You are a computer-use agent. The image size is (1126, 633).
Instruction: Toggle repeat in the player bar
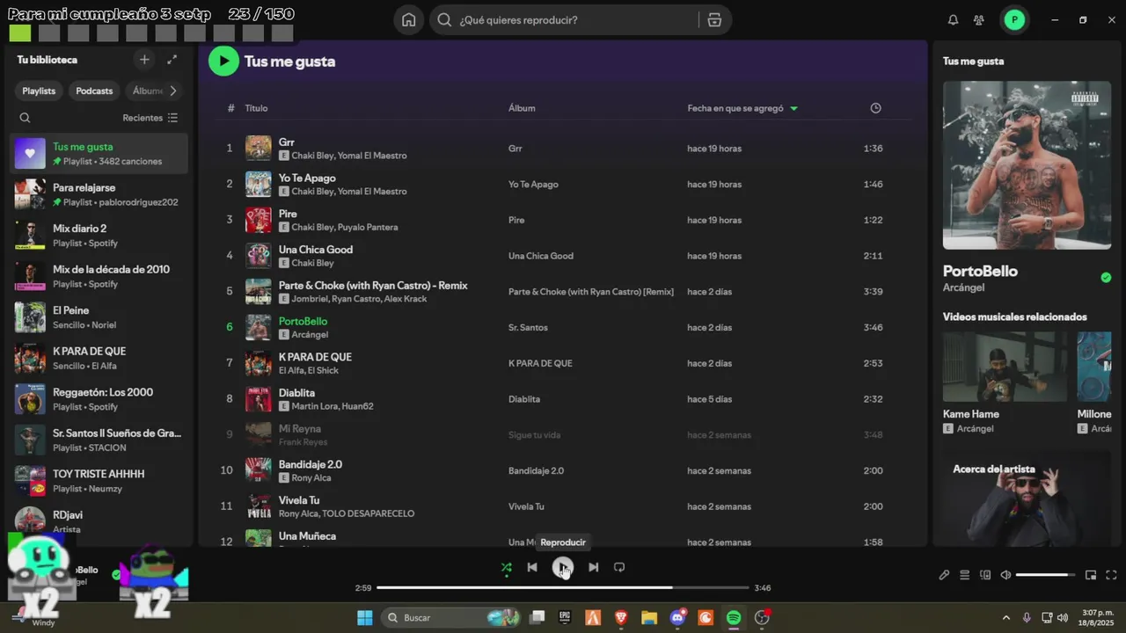tap(619, 567)
